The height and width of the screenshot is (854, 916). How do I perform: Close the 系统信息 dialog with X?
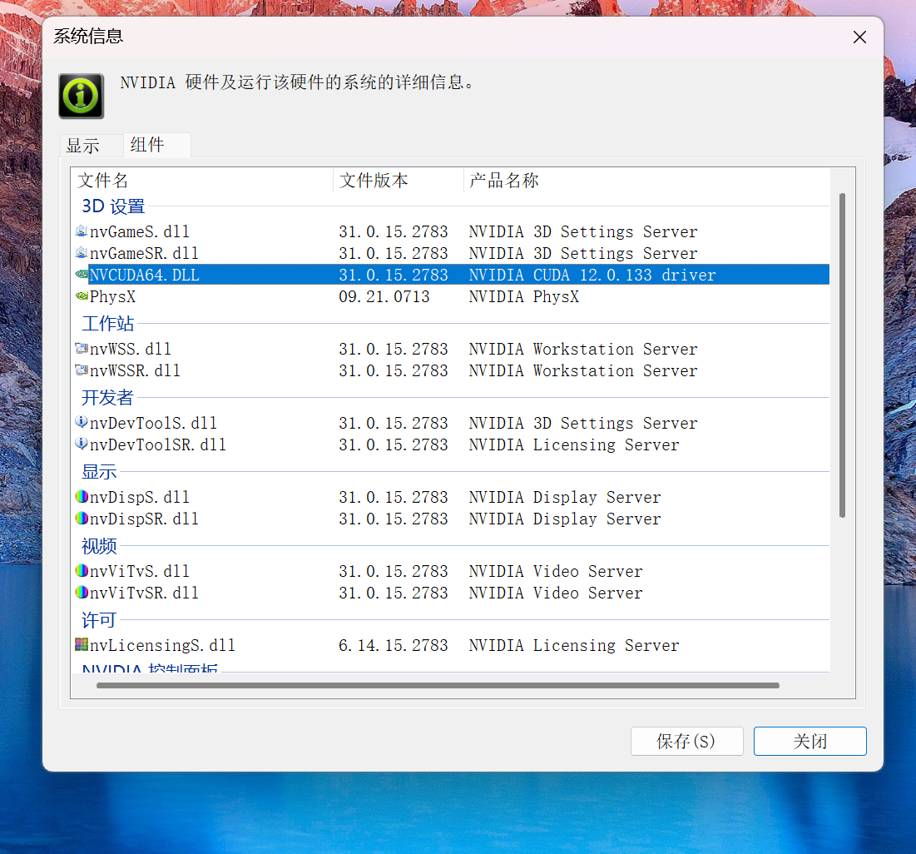click(x=859, y=37)
